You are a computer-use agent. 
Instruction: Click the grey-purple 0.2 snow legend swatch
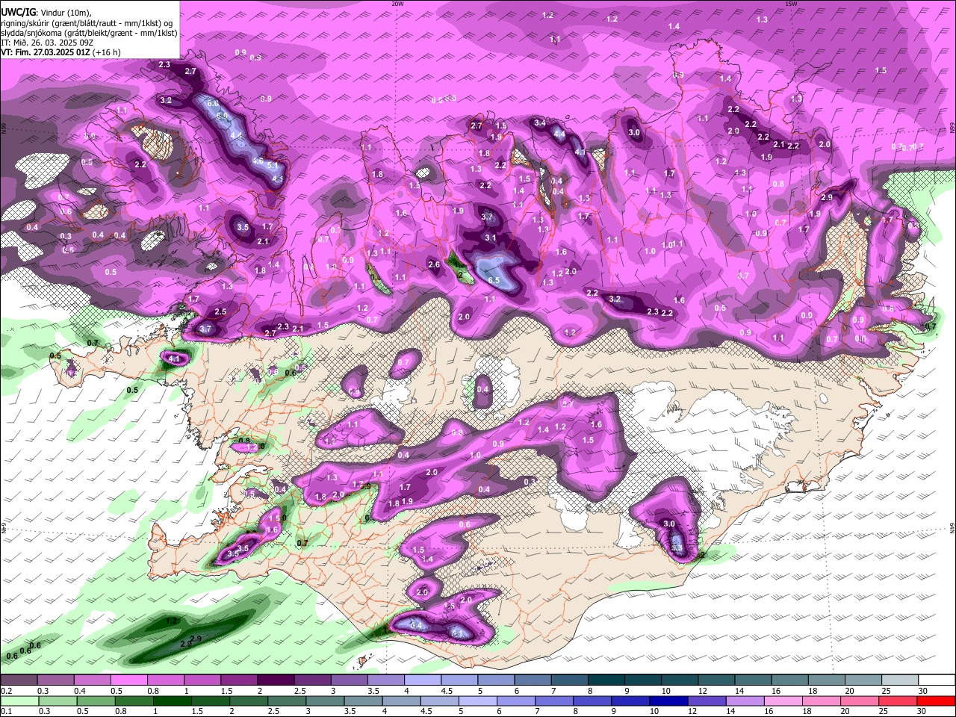pos(20,680)
